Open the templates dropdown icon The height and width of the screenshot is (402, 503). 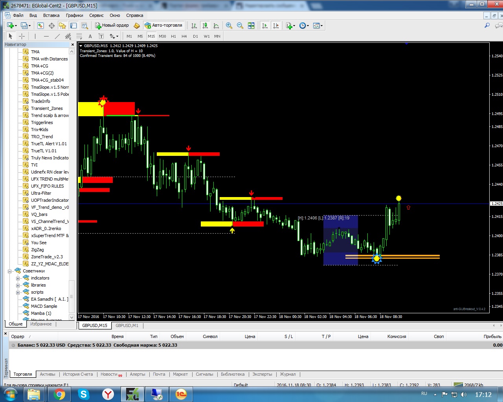318,26
